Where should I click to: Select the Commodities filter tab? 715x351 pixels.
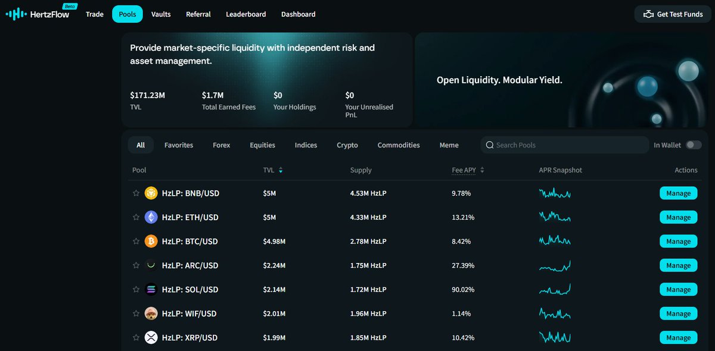click(399, 145)
